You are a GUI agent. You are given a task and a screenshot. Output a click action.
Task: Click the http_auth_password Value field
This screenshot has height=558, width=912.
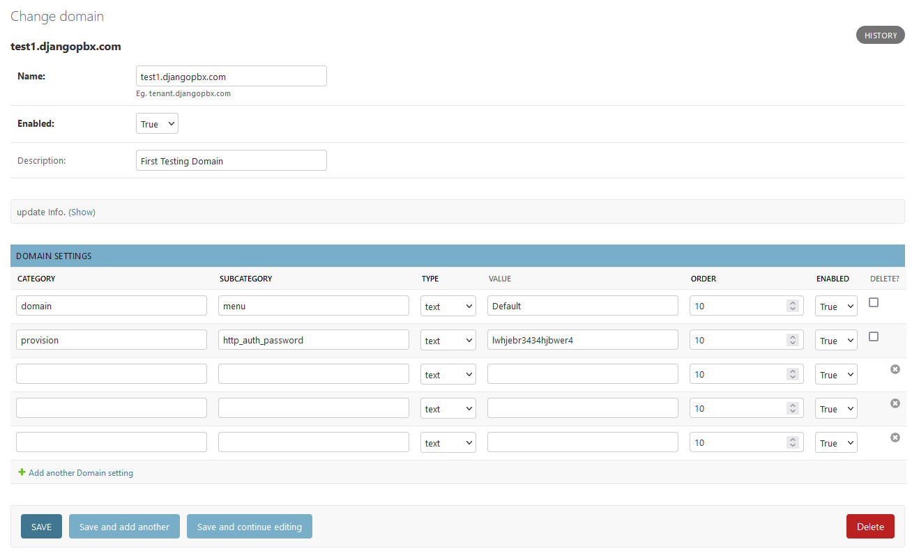tap(582, 340)
